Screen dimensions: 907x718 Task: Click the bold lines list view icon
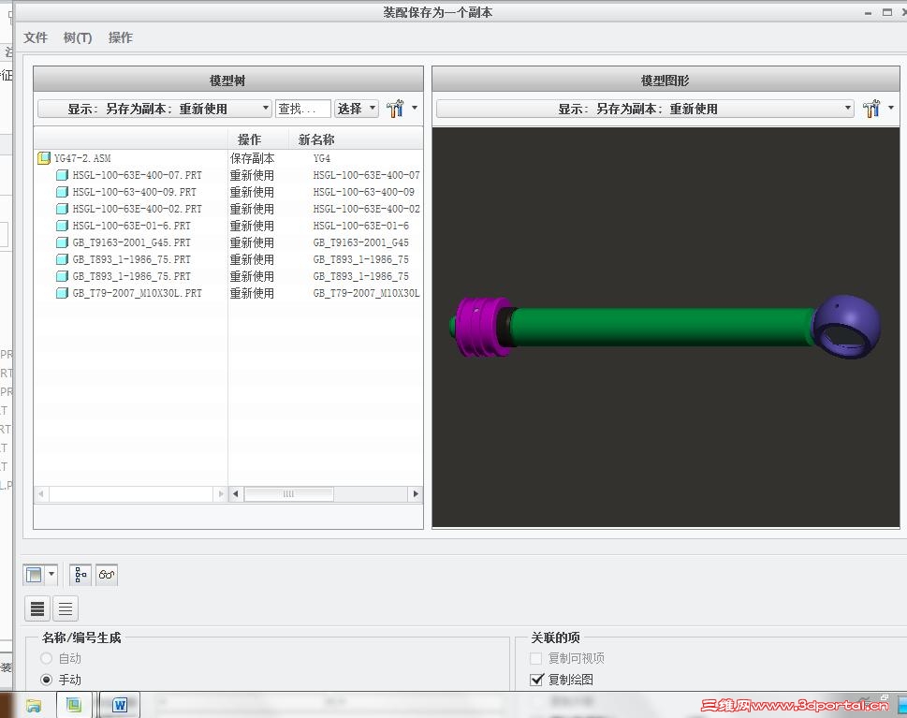point(37,608)
